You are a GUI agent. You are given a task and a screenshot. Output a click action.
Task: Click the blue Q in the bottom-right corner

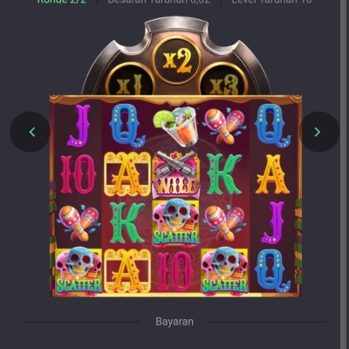(272, 271)
